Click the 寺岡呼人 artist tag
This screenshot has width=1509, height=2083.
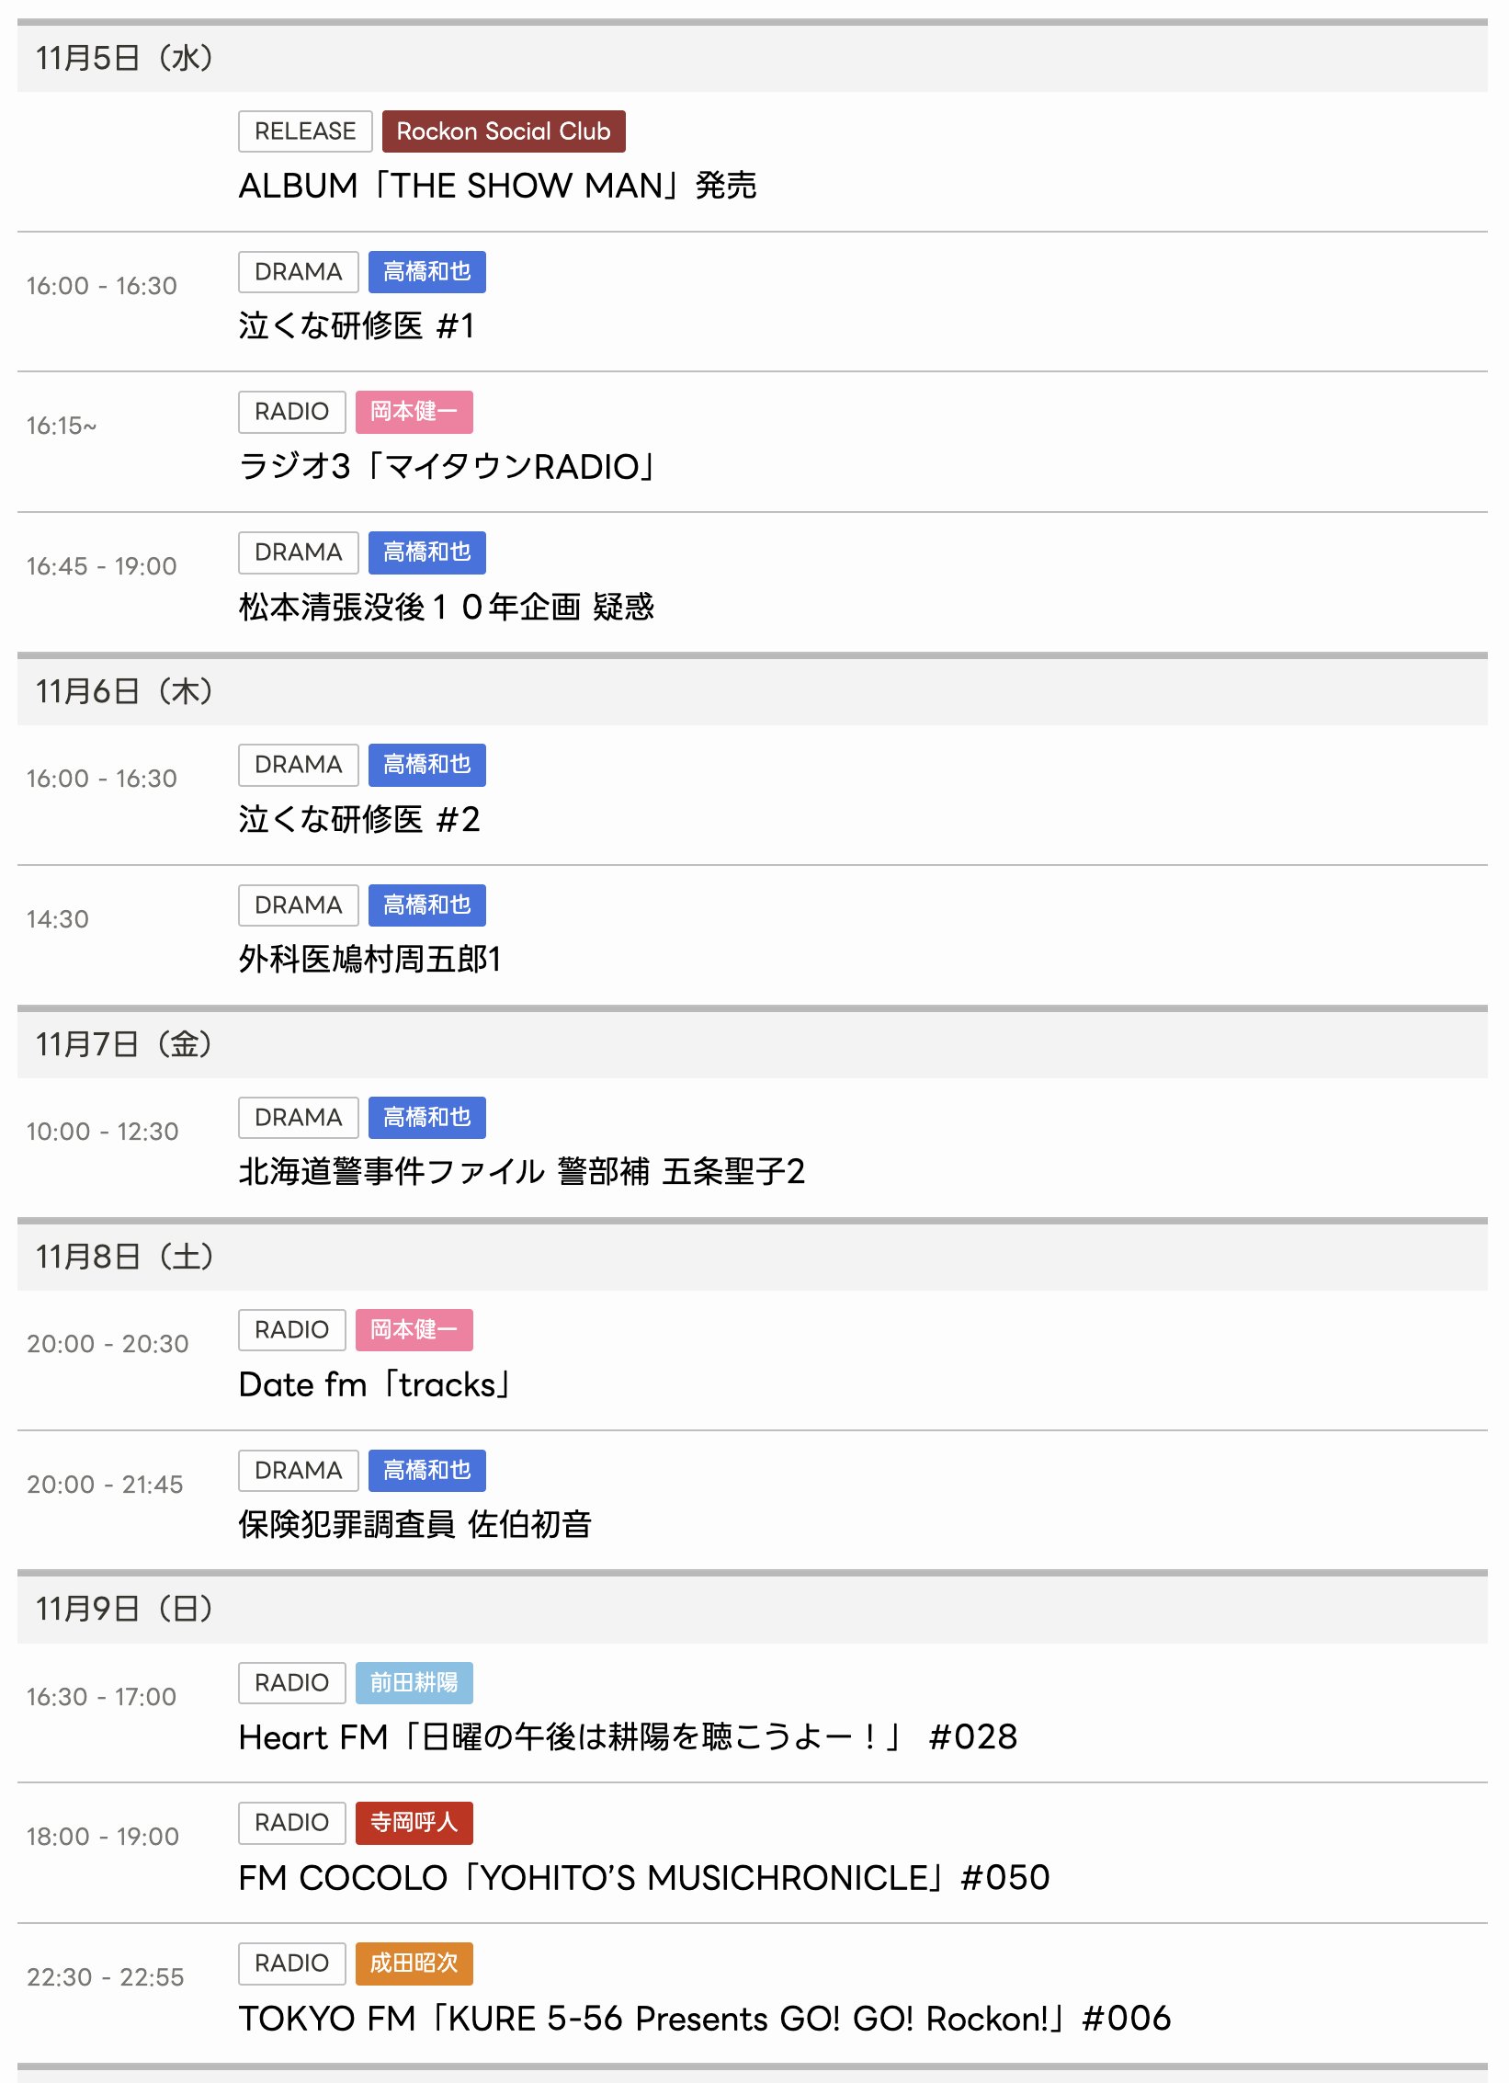[x=414, y=1823]
